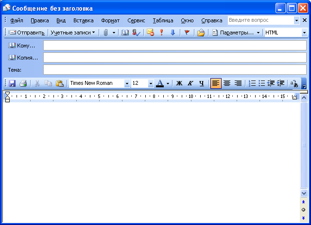Open the Times New Roman font dropdown

127,83
